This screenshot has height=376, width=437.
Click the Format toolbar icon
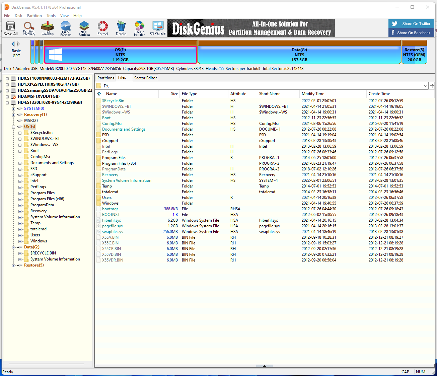(103, 28)
